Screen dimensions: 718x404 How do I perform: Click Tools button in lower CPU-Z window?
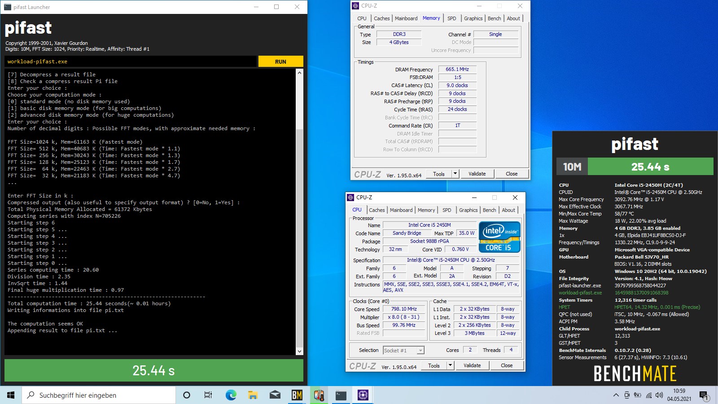click(x=434, y=365)
